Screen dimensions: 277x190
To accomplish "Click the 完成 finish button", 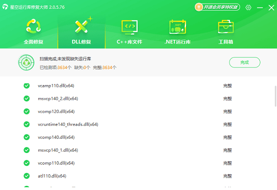I will tap(245, 62).
